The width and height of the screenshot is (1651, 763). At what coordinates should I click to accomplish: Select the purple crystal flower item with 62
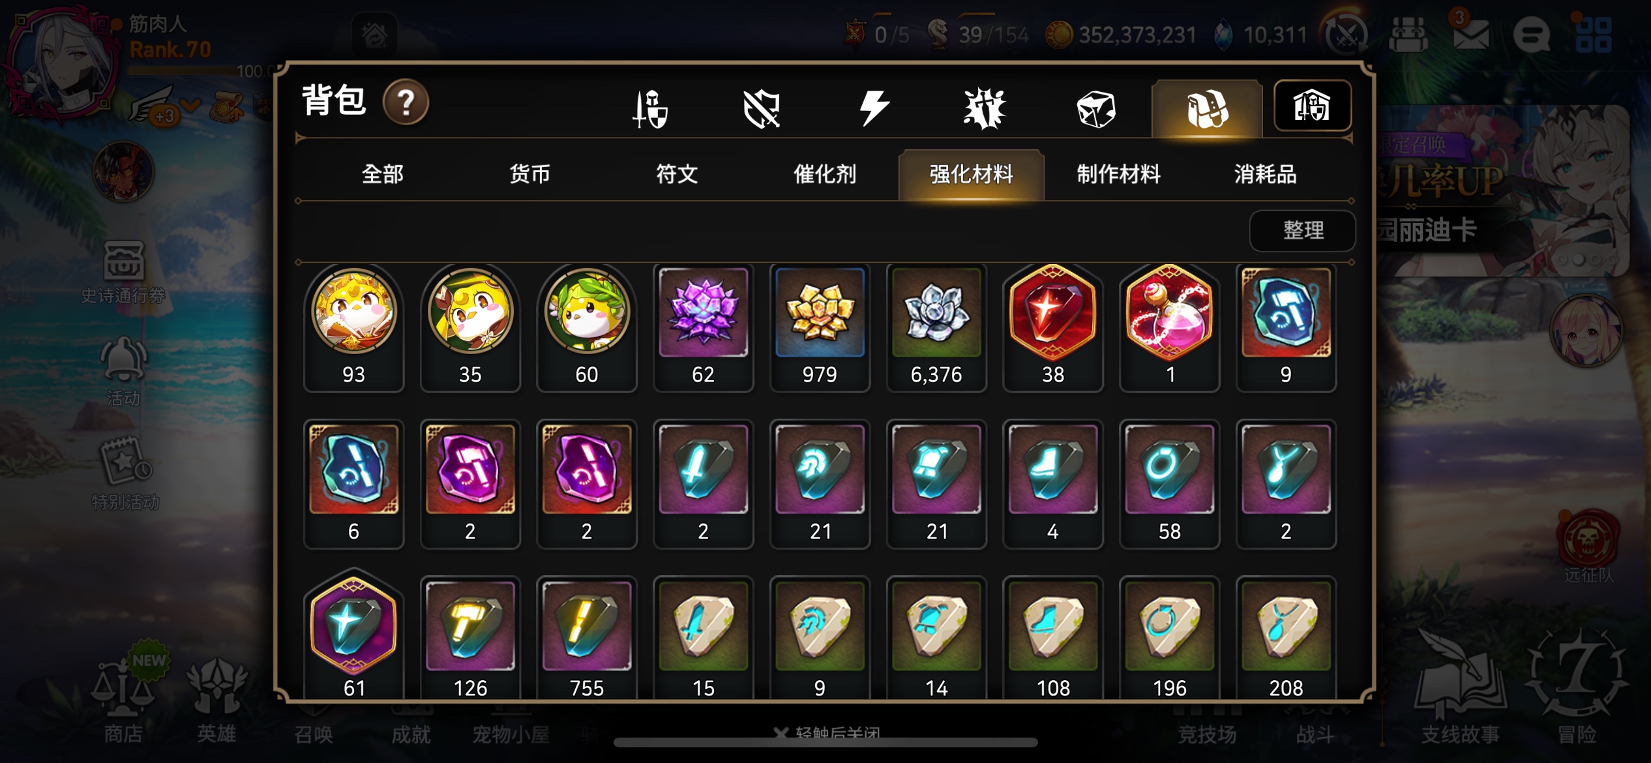point(703,327)
